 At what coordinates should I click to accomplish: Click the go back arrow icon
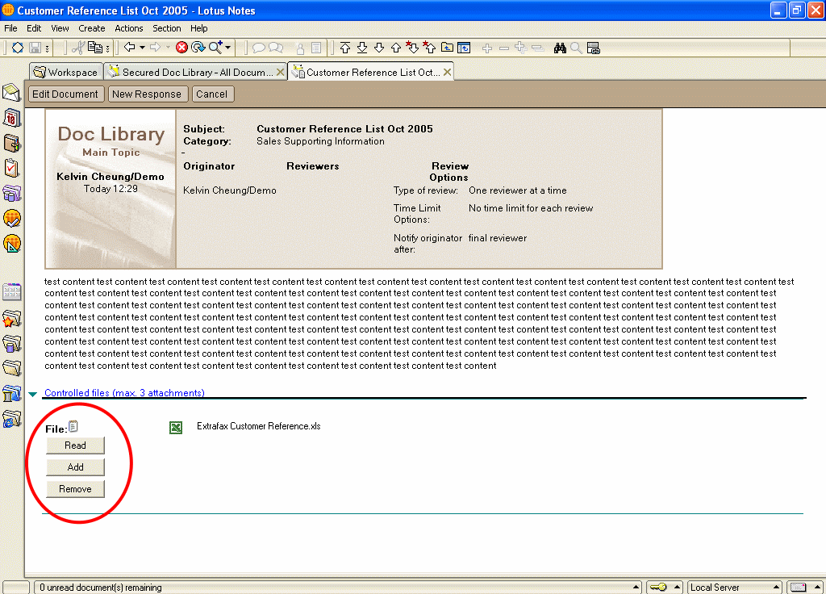coord(129,48)
